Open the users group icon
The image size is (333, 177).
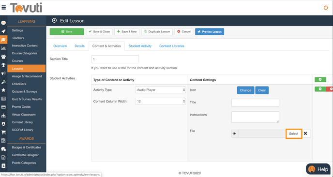click(3, 57)
